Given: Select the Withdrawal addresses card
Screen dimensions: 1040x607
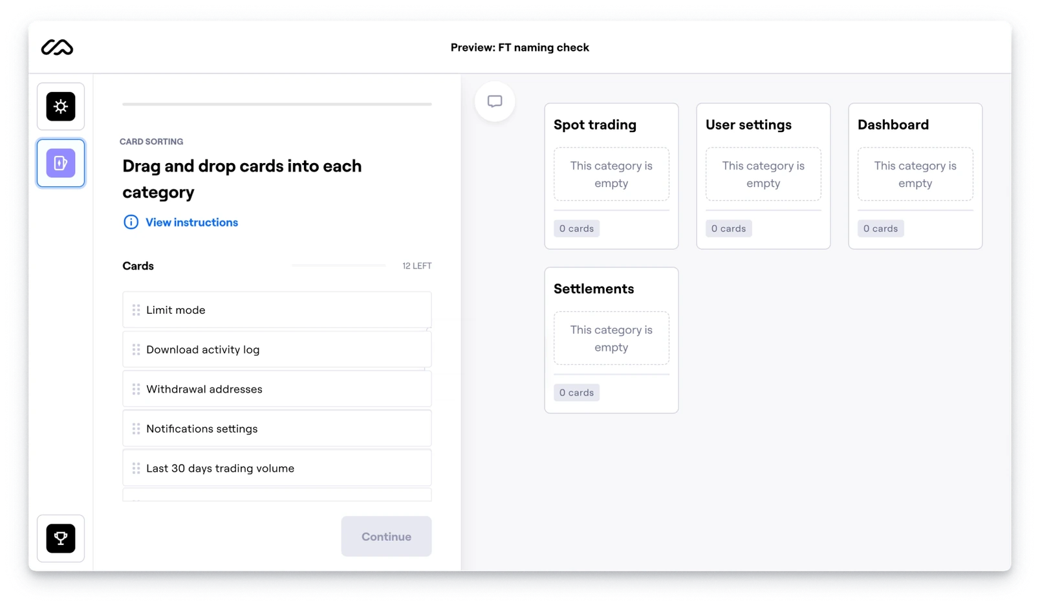Looking at the screenshot, I should coord(277,389).
